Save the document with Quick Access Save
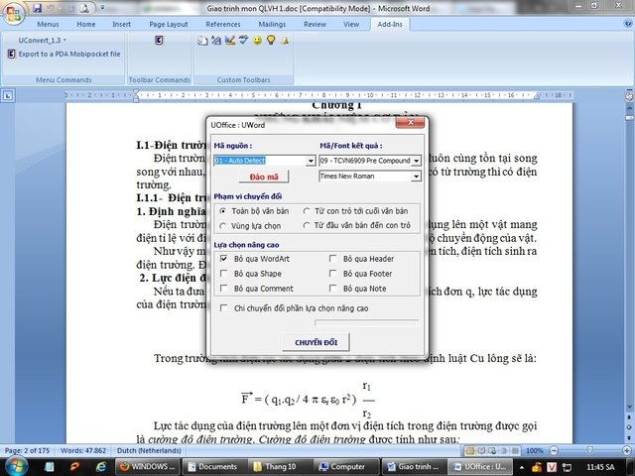The image size is (635, 476). click(x=38, y=8)
